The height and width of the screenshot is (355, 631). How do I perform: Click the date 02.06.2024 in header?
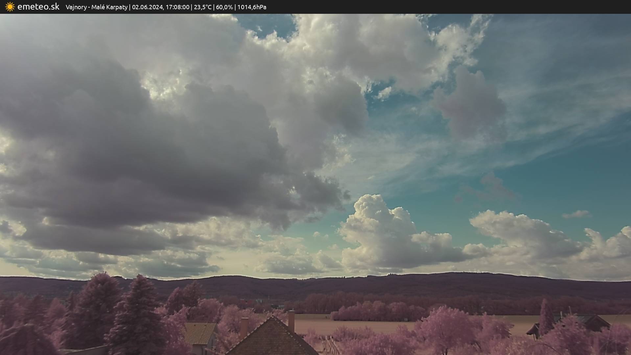[147, 7]
